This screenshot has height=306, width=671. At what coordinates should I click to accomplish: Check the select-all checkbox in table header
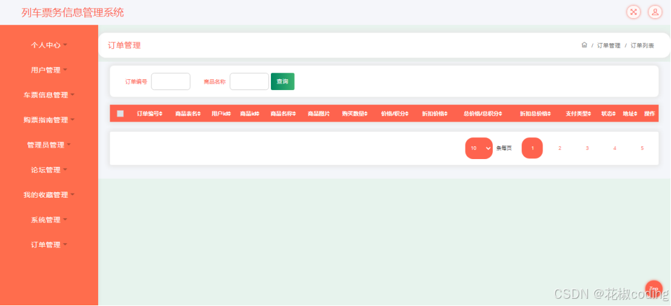pyautogui.click(x=120, y=114)
